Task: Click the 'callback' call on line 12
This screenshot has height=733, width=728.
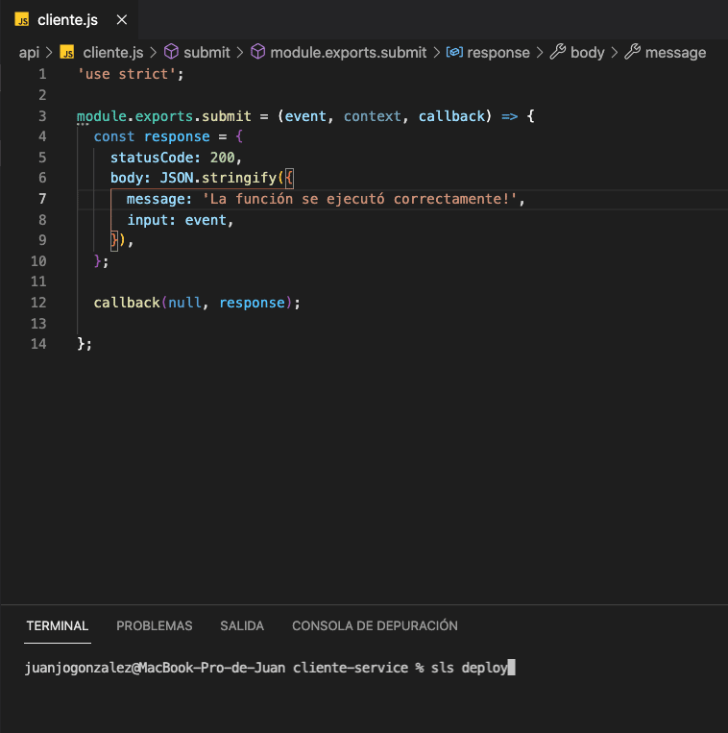Action: 127,303
